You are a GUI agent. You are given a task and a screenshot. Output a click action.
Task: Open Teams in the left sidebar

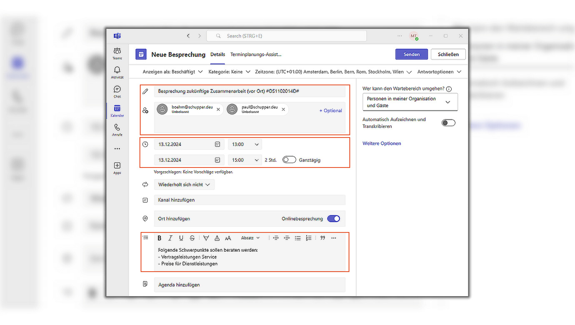(117, 53)
